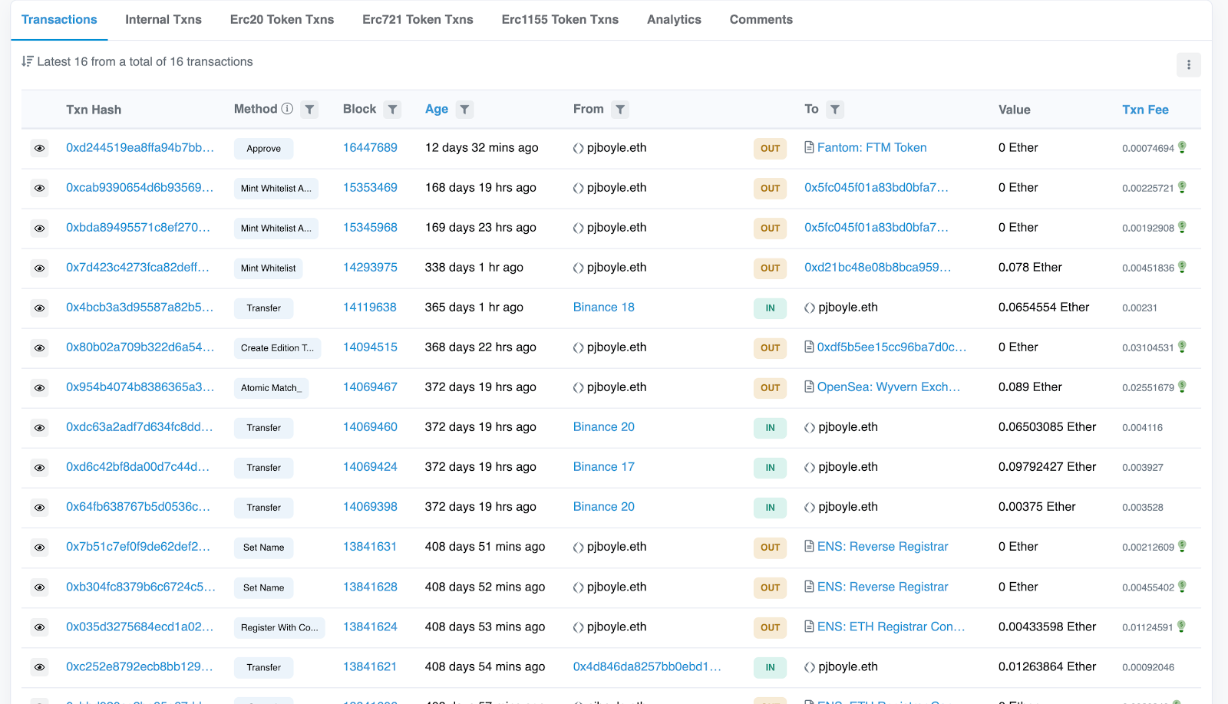Image resolution: width=1228 pixels, height=704 pixels.
Task: Click the Atomic Match_ method badge
Action: click(272, 388)
